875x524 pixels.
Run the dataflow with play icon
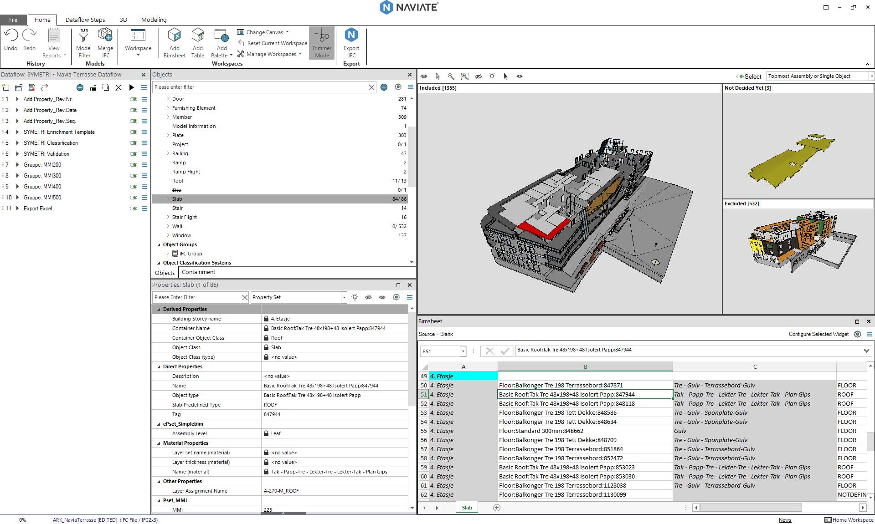tap(132, 87)
